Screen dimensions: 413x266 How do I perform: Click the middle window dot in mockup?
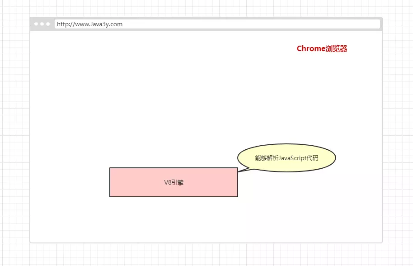(x=42, y=24)
